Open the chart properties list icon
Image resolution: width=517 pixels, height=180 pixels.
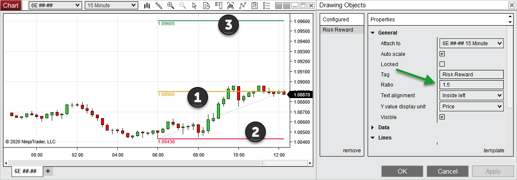pyautogui.click(x=267, y=6)
